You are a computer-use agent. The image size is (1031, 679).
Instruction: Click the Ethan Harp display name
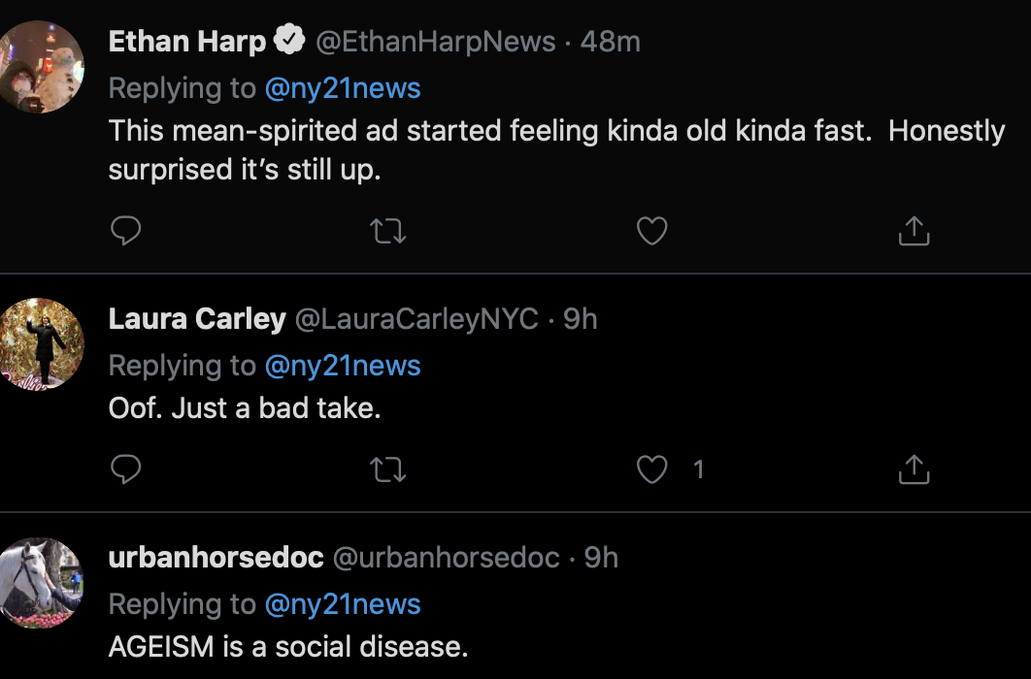[187, 42]
